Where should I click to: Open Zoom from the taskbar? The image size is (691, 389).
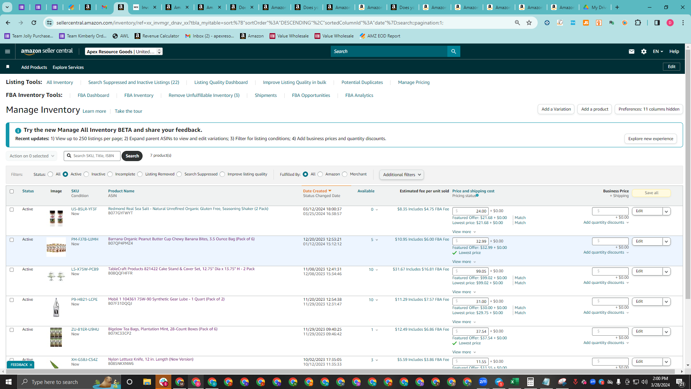pyautogui.click(x=483, y=382)
